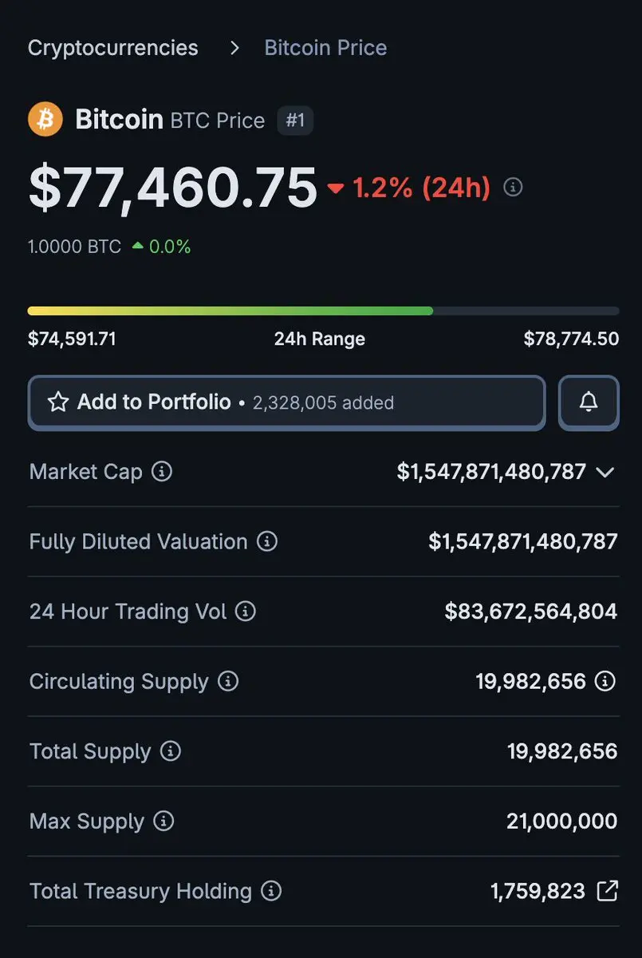Click the info icon beside 24h change

point(514,188)
